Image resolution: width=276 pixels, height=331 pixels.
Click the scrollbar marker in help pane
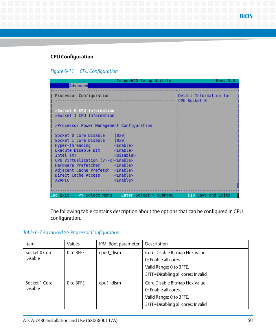[238, 185]
